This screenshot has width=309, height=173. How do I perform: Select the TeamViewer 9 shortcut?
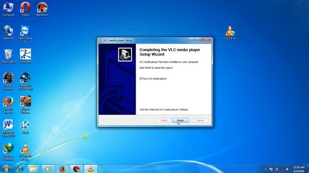point(25,34)
